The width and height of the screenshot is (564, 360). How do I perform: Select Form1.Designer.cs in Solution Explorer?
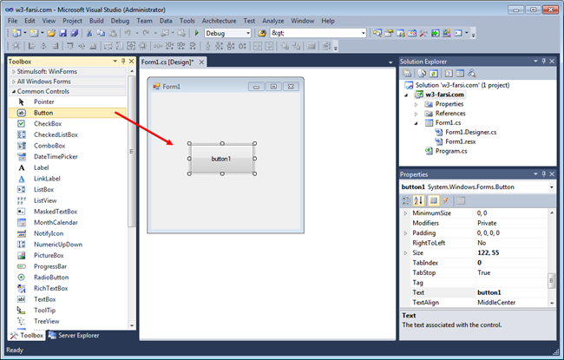[x=470, y=133]
